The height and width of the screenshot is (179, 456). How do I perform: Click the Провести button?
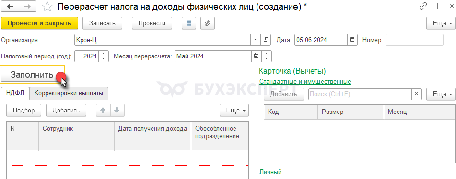(x=152, y=23)
